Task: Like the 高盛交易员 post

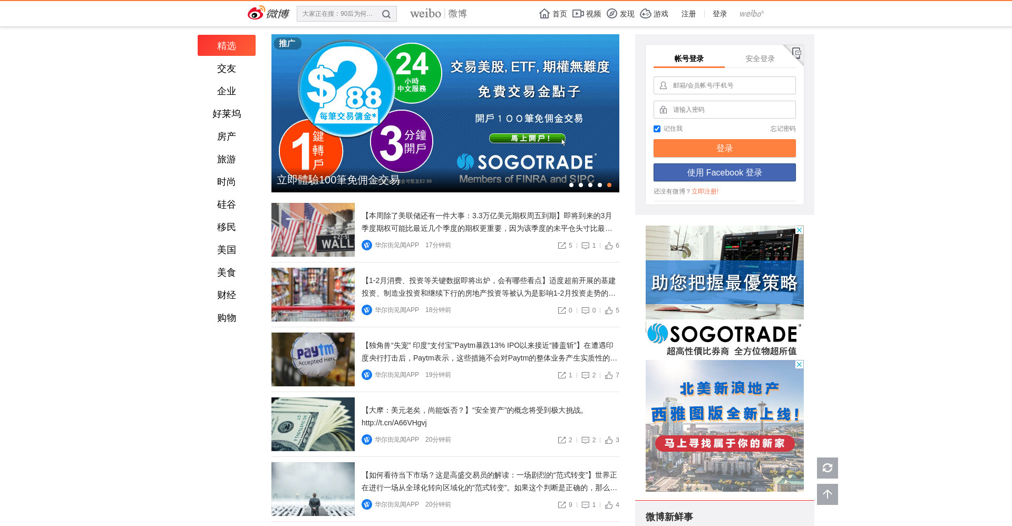Action: (609, 505)
